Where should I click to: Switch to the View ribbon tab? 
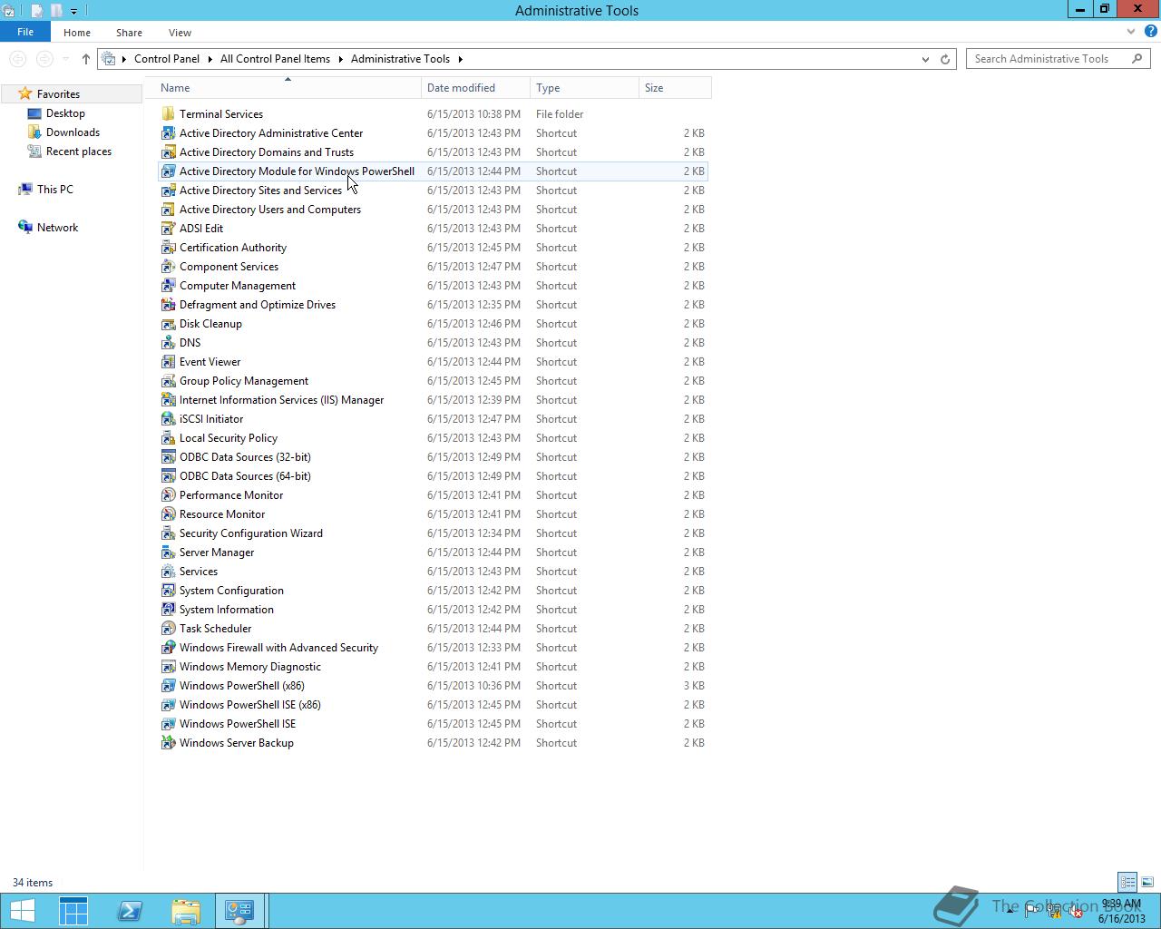point(180,33)
